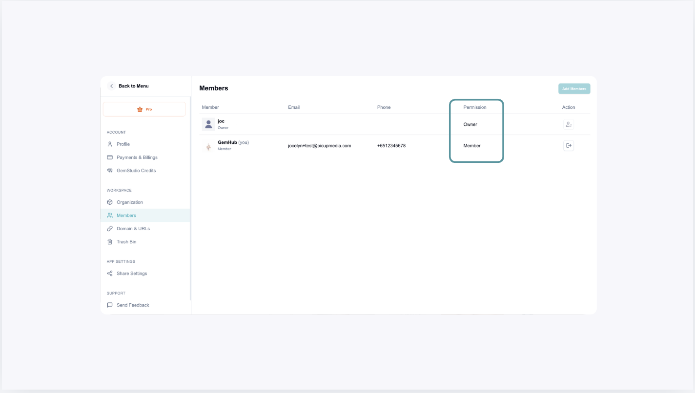Click the Domain & URLs link icon
Screen dimensions: 695x393
pos(110,228)
